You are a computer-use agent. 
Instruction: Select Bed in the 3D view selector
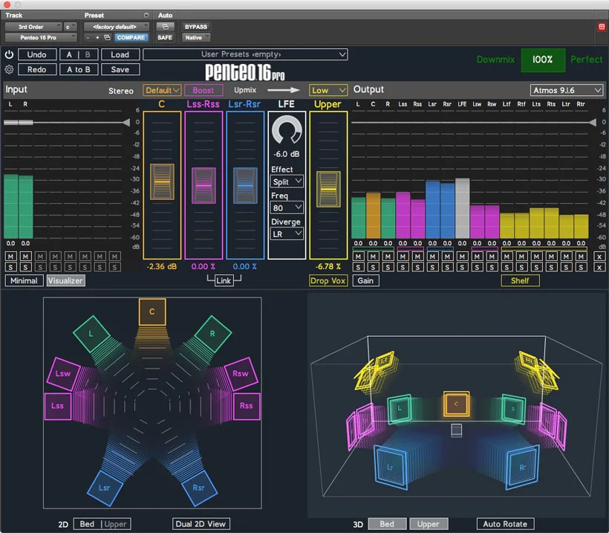[387, 524]
